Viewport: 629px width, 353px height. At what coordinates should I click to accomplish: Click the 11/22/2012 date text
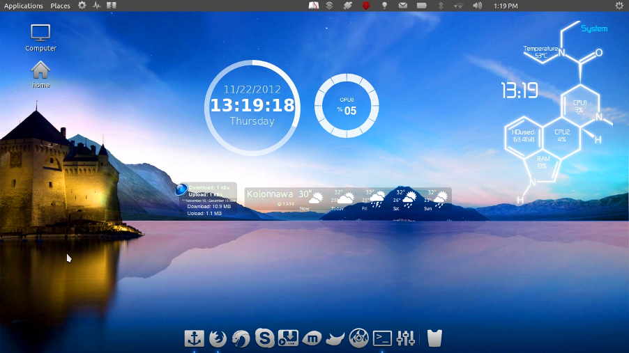252,89
